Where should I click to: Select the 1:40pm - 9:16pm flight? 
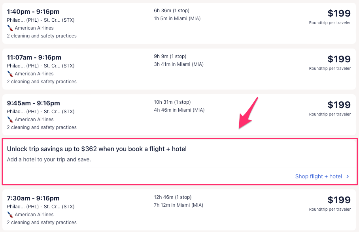point(33,12)
